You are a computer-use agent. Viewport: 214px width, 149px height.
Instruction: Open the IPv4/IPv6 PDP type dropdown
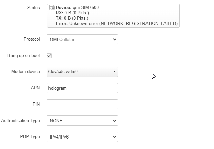click(82, 137)
